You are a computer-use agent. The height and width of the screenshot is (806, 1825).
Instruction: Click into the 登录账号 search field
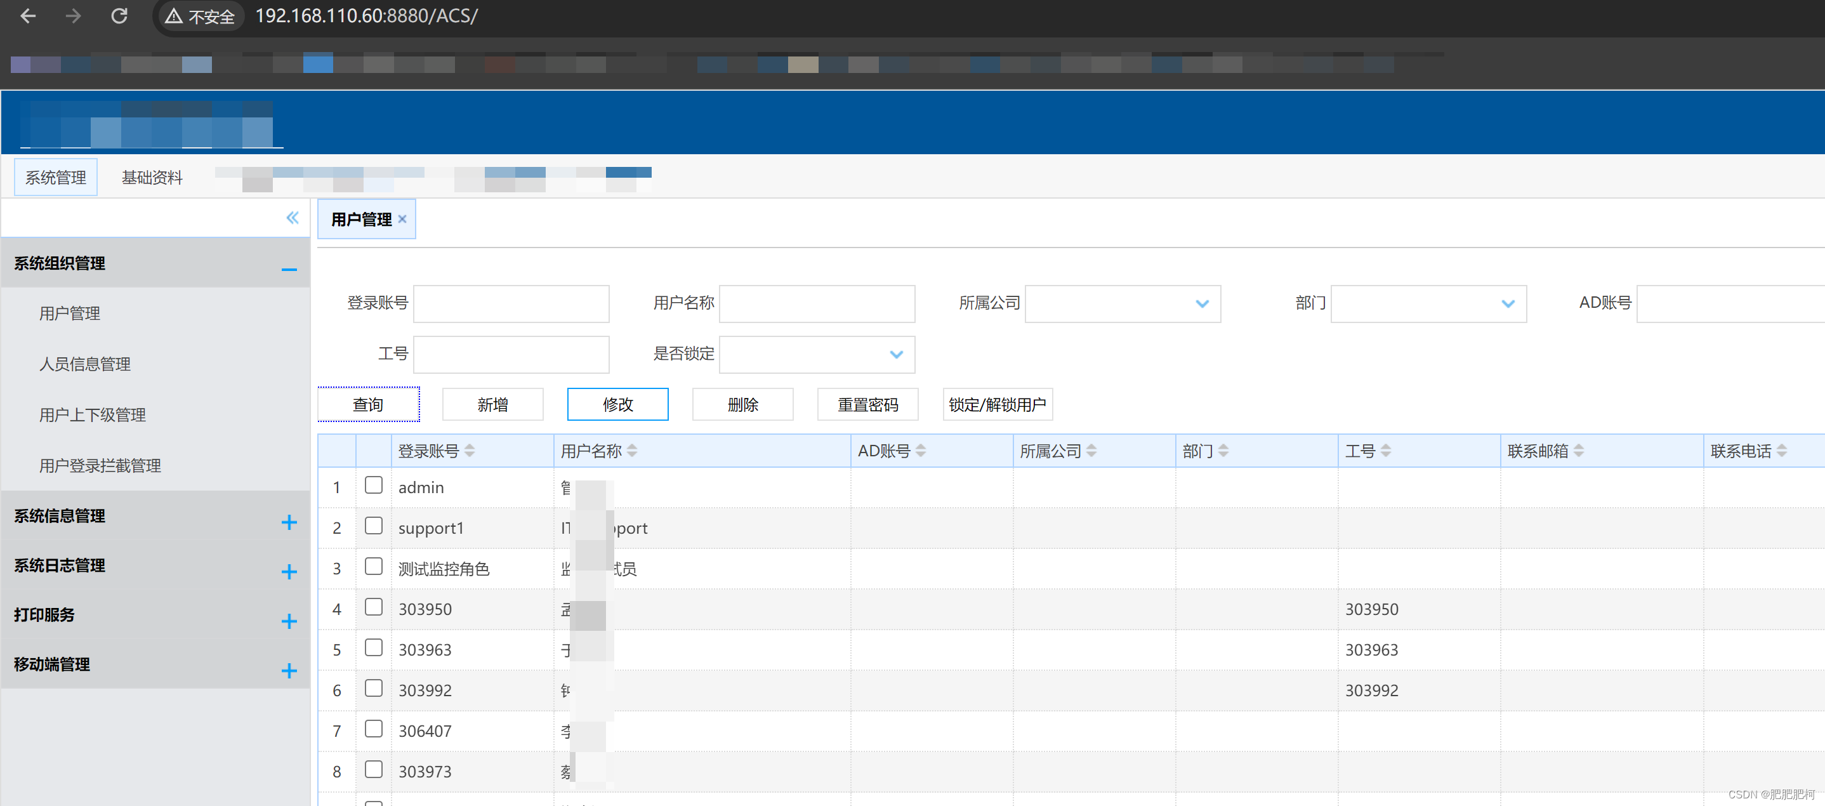point(511,304)
